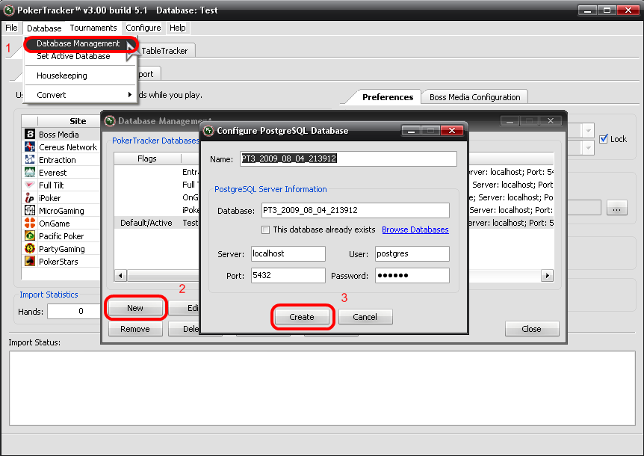The height and width of the screenshot is (456, 644).
Task: Click the PokerStars site icon
Action: point(30,262)
